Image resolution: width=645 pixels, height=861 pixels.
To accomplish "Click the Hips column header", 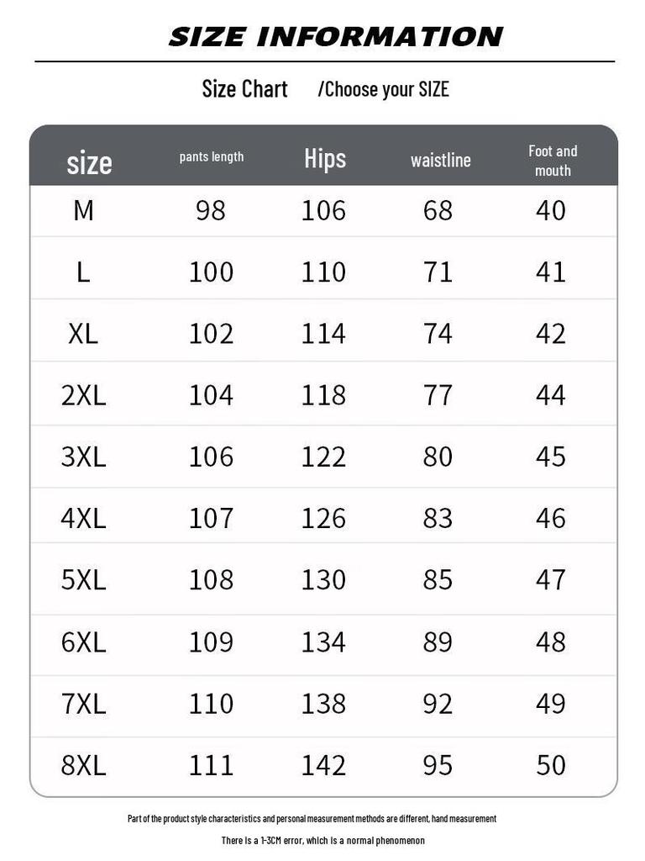I will [x=325, y=158].
